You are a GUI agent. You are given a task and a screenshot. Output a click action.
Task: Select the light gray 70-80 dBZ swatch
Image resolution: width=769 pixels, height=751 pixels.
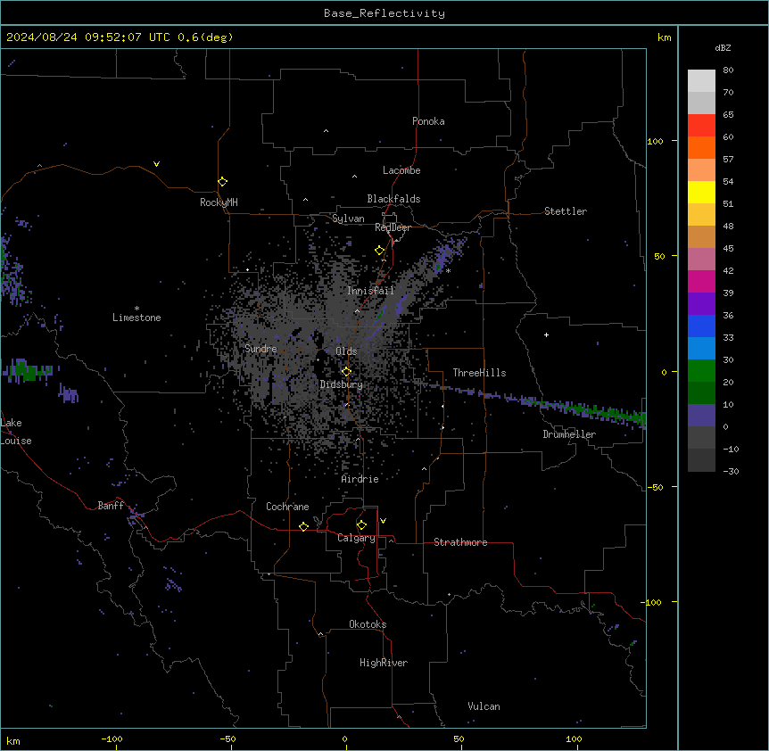[x=701, y=80]
